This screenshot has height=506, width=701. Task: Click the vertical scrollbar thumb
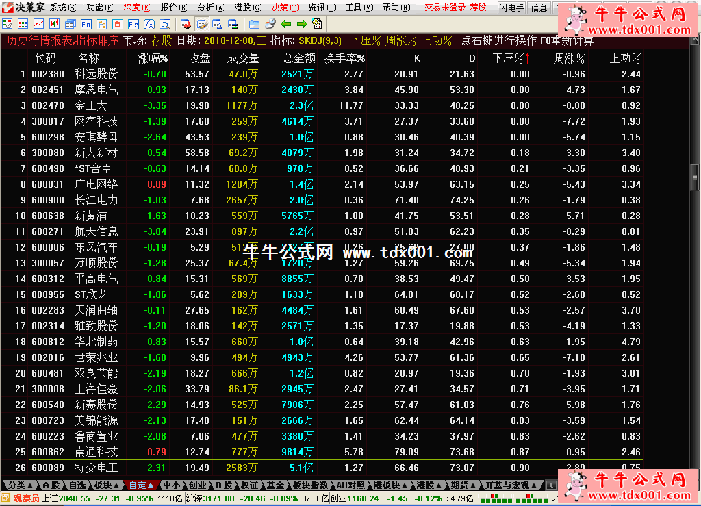[695, 177]
